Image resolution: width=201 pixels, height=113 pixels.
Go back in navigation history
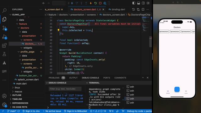pos(44,3)
